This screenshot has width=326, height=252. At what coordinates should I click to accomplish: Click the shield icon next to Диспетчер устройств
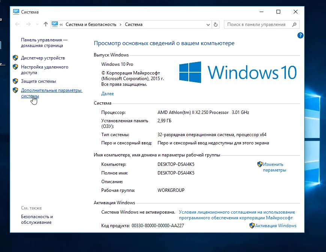[x=15, y=58]
